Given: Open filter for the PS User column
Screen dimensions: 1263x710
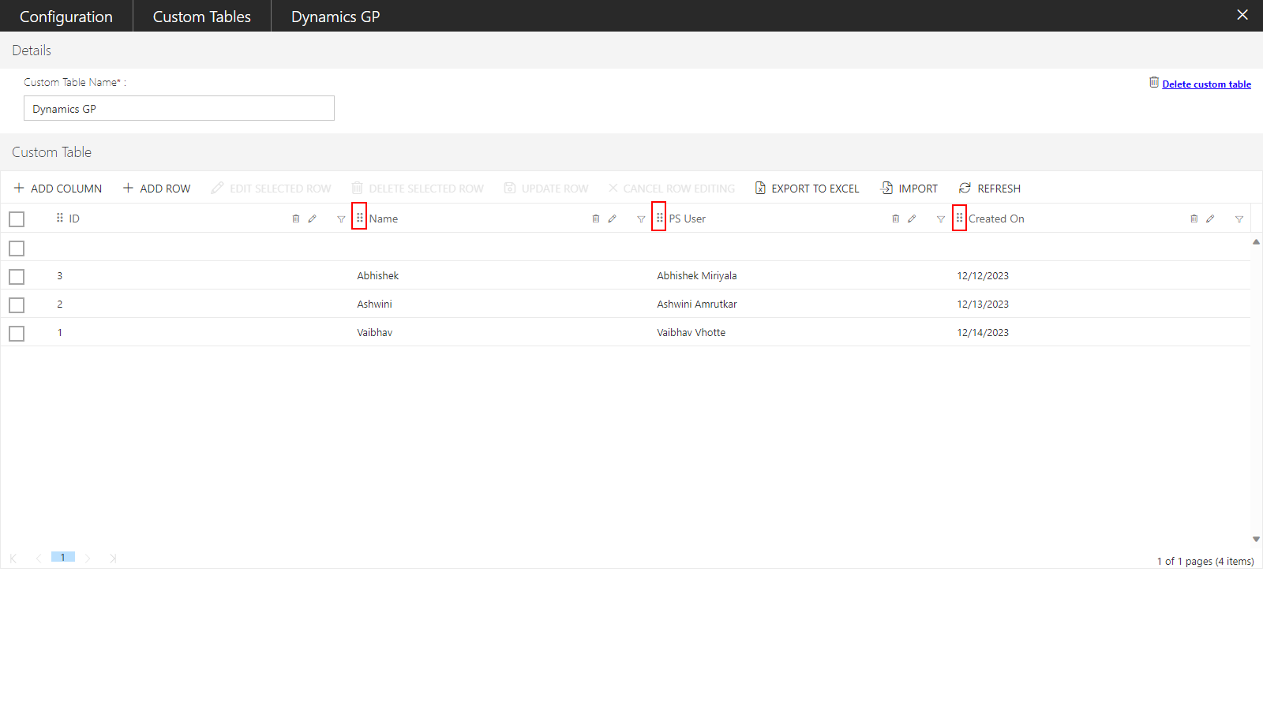Looking at the screenshot, I should pyautogui.click(x=941, y=219).
